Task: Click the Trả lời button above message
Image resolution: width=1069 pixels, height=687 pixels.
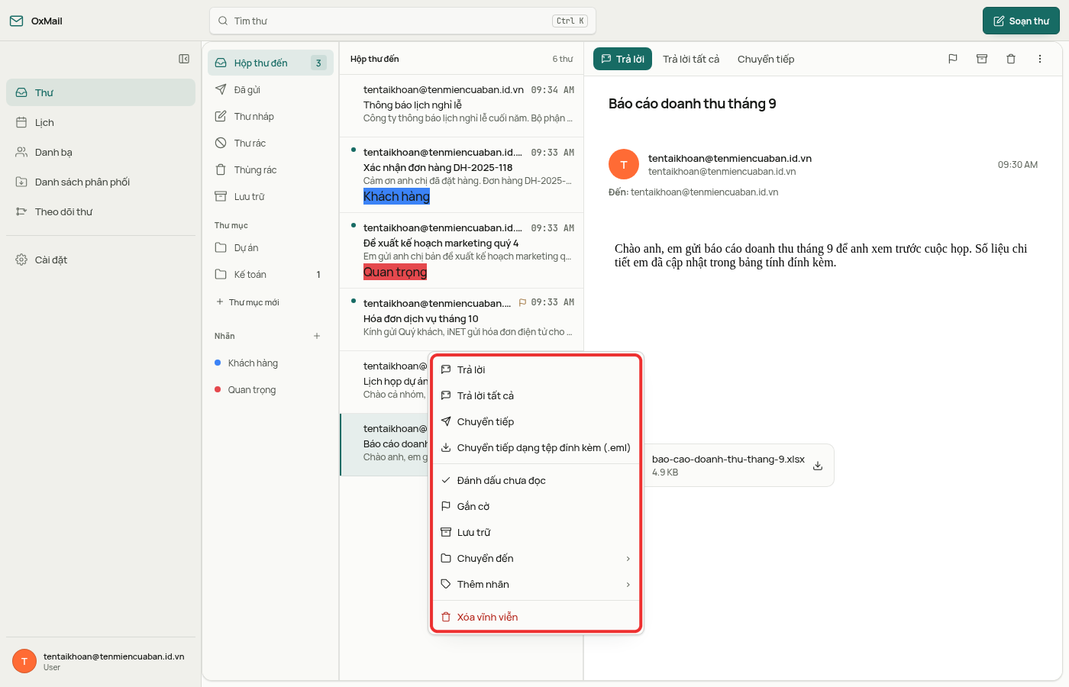Action: [622, 59]
